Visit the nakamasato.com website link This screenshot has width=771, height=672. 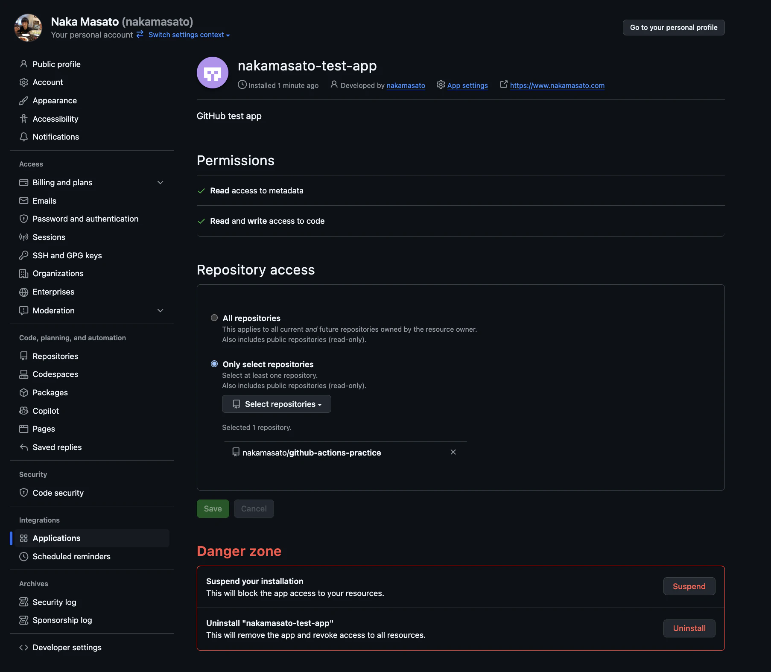557,85
